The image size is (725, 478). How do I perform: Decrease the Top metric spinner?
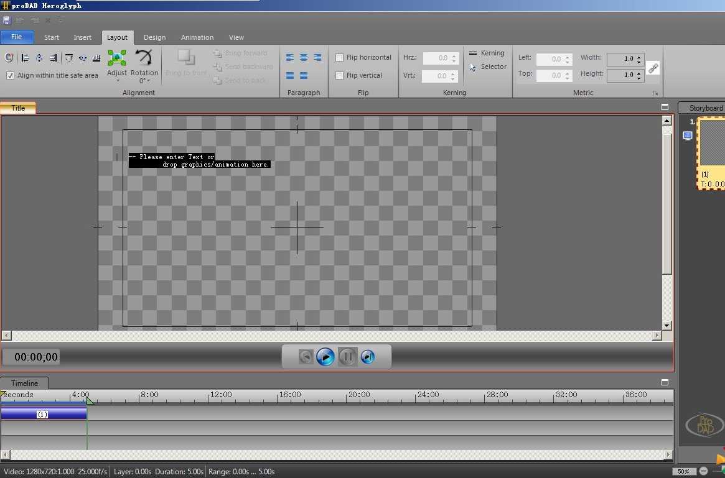point(568,78)
